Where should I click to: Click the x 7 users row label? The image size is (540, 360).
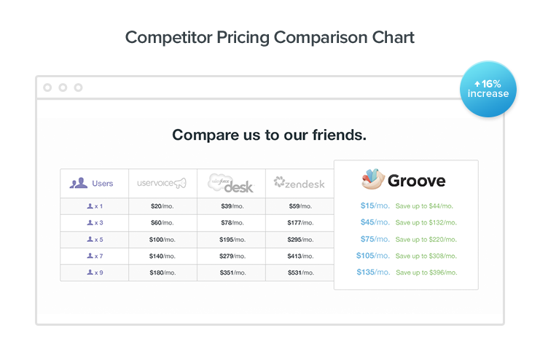[x=95, y=256]
